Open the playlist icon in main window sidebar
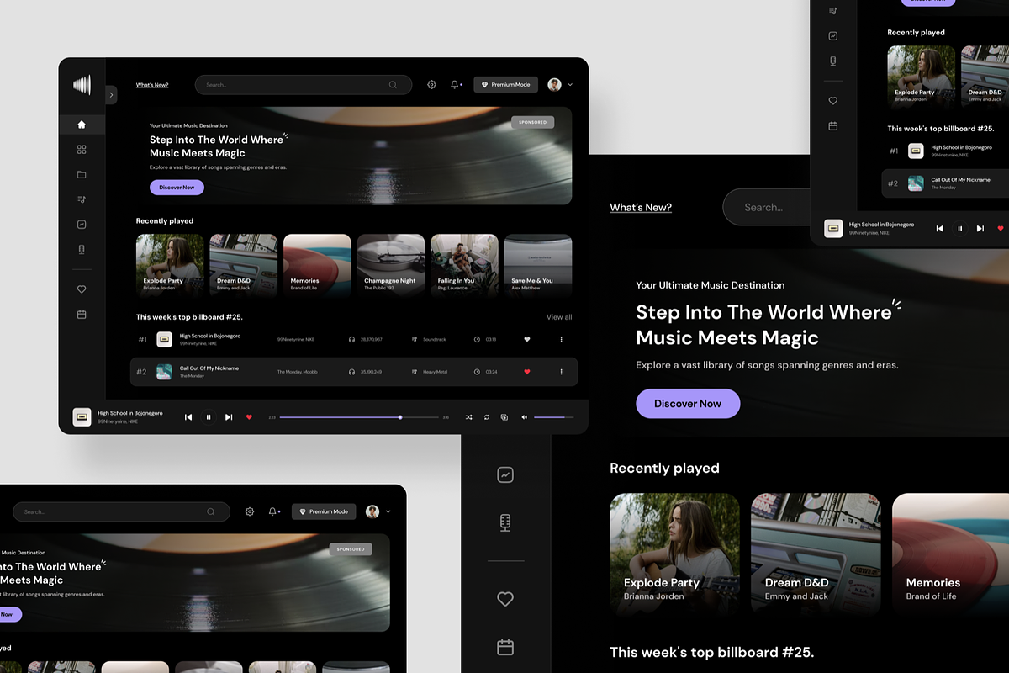1009x673 pixels. 82,199
